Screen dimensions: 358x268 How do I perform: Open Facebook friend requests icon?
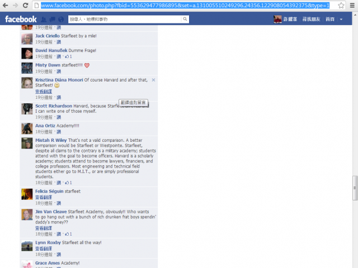[x=44, y=20]
